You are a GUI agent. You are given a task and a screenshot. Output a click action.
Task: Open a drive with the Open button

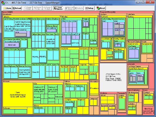(7, 8)
